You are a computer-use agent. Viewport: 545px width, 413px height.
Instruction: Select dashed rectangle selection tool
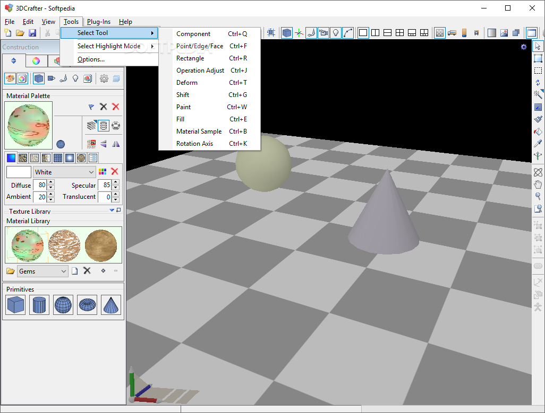point(538,71)
